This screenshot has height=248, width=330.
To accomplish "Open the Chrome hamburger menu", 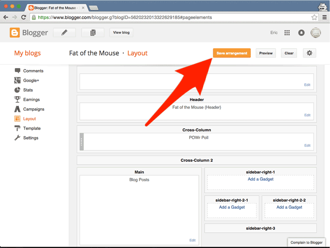I will point(325,17).
